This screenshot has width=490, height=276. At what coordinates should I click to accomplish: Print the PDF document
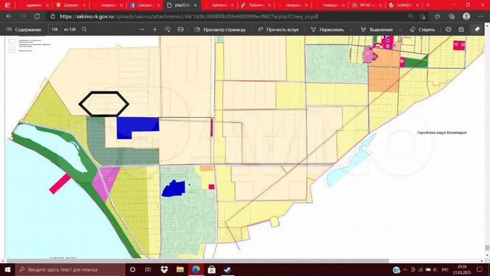coord(448,29)
